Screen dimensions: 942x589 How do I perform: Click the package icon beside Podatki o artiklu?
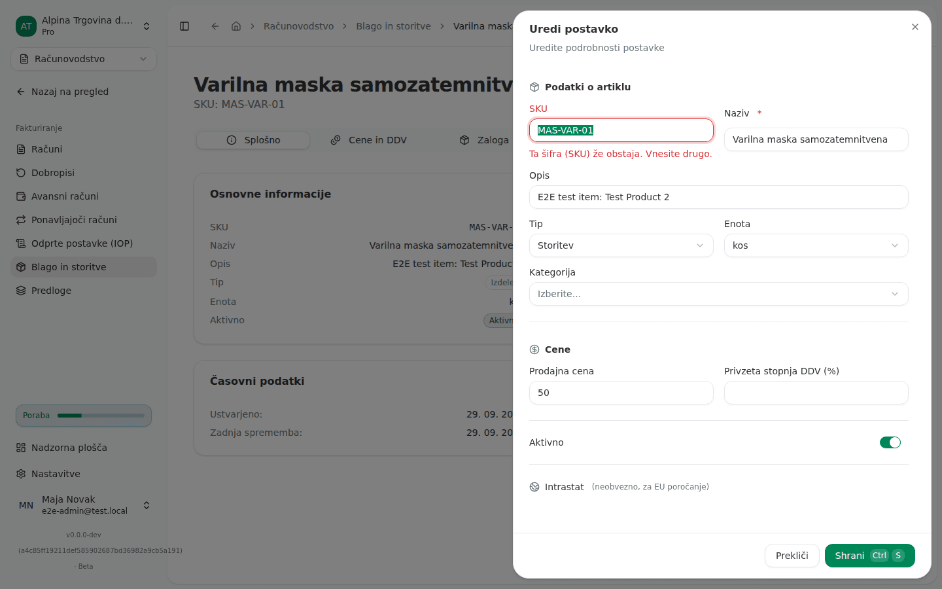[534, 87]
